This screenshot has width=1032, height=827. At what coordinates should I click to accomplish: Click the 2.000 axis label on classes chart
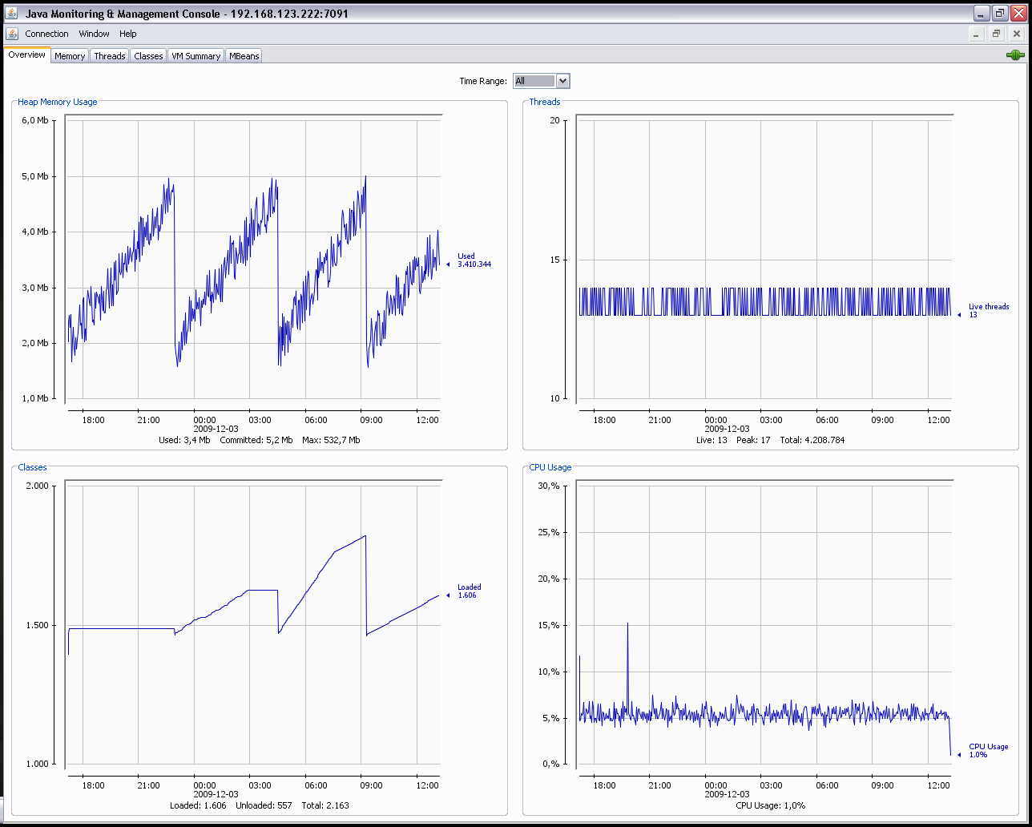[37, 486]
